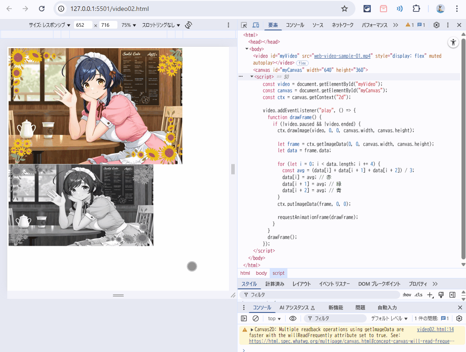Activate the inspect element picker
The image size is (466, 352).
[x=244, y=25]
